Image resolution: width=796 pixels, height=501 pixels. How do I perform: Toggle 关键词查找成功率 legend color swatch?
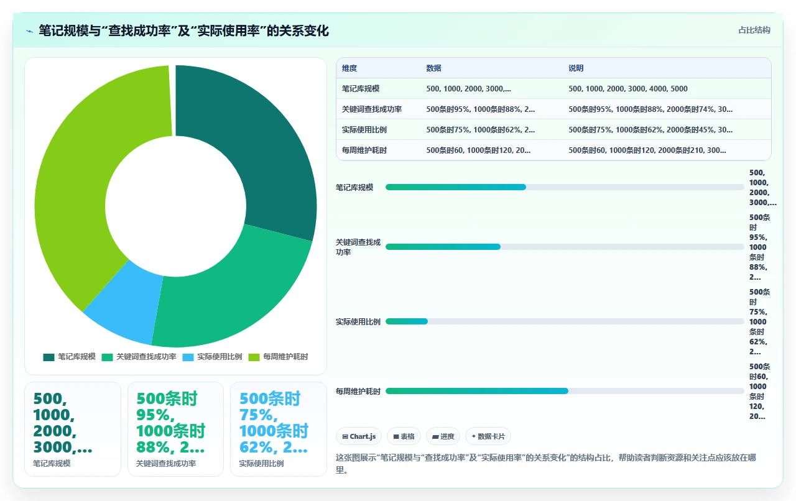point(107,357)
